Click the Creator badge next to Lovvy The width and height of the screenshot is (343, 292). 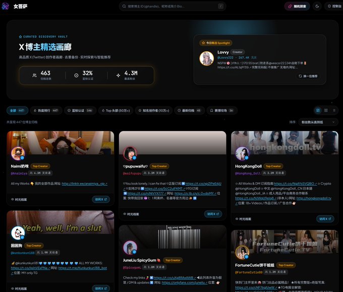click(238, 52)
